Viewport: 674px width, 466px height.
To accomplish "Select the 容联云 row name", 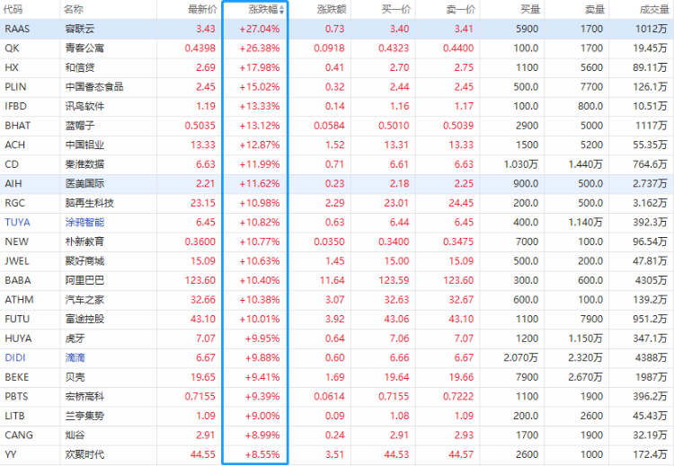I will click(80, 29).
